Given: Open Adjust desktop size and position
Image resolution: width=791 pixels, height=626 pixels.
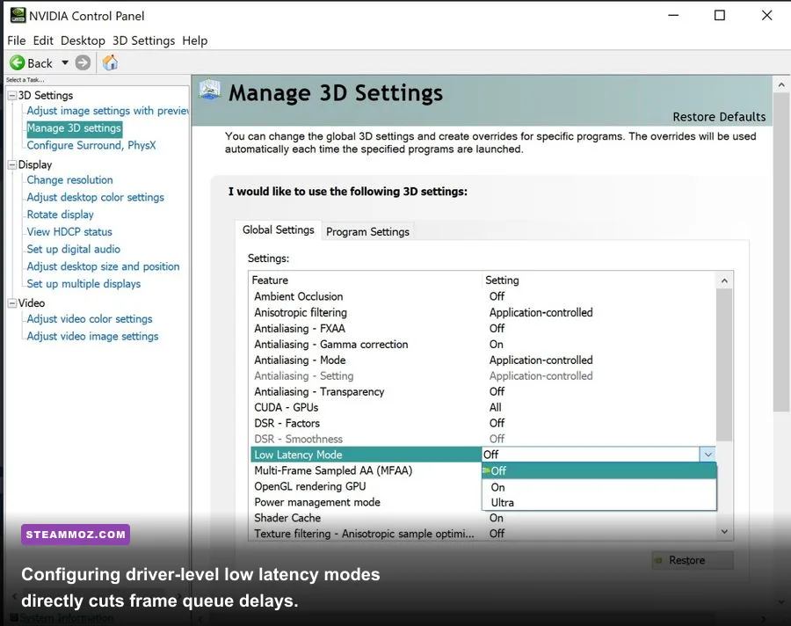Looking at the screenshot, I should click(x=103, y=266).
